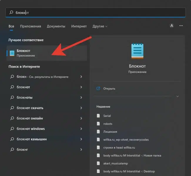Search web for 'блокнот камышин'
This screenshot has height=176, width=191.
coord(32,139)
